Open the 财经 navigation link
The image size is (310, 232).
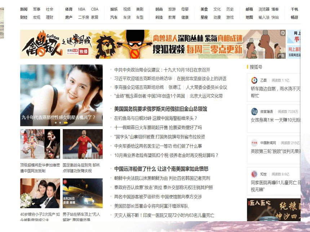24,17
